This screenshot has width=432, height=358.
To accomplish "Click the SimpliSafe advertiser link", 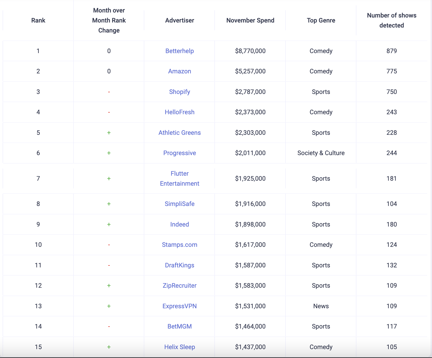I will [180, 204].
